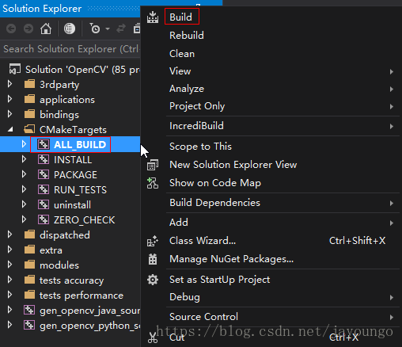The width and height of the screenshot is (402, 347).
Task: Click the Back navigation arrow in toolbar
Action: tap(11, 29)
